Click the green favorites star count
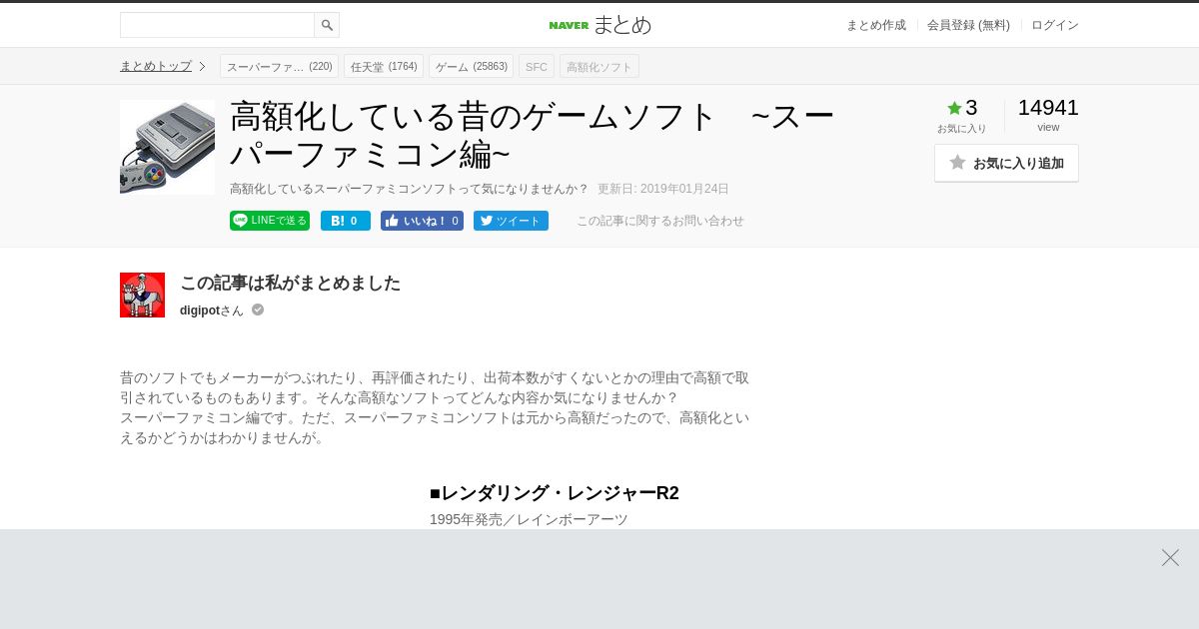The height and width of the screenshot is (629, 1199). (962, 108)
